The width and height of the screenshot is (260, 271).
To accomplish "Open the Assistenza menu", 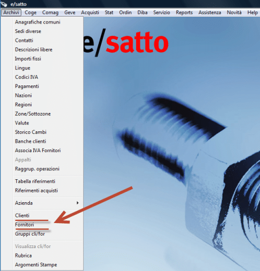I will pos(210,13).
